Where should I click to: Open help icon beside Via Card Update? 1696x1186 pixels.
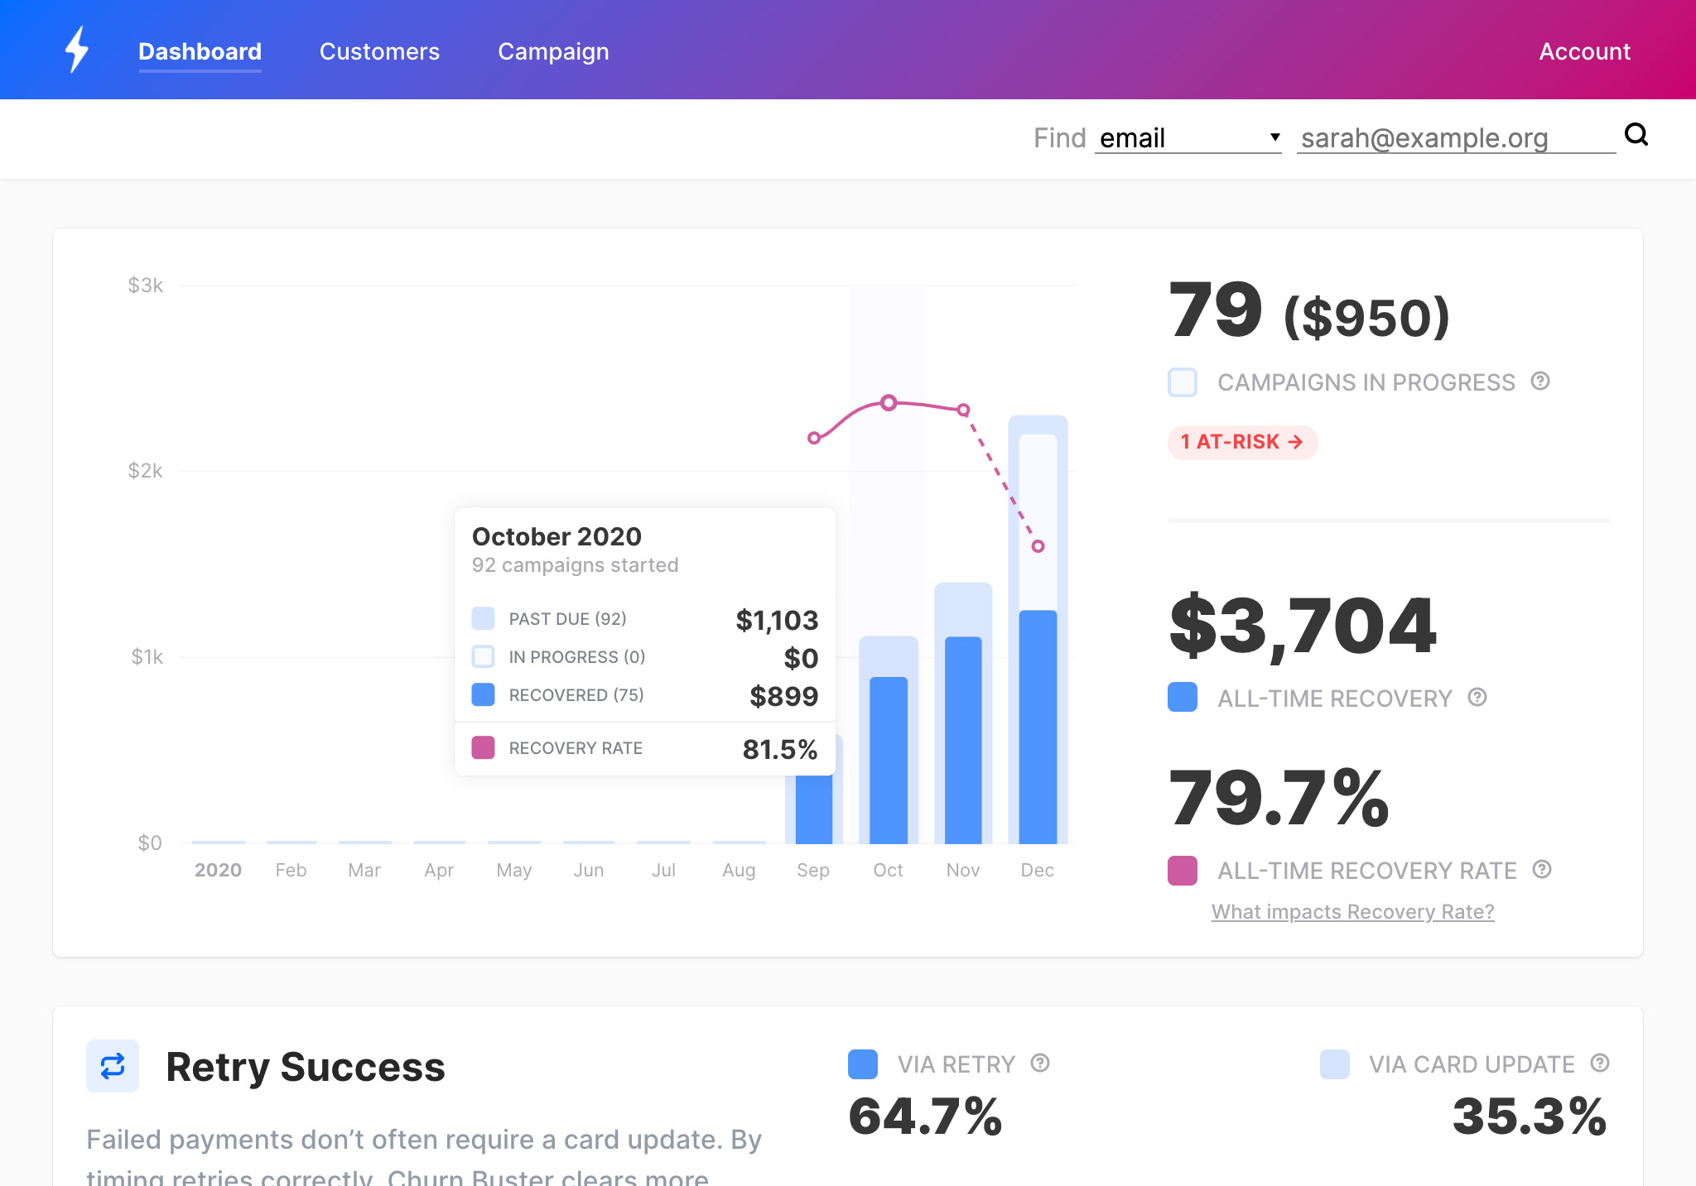pyautogui.click(x=1600, y=1063)
